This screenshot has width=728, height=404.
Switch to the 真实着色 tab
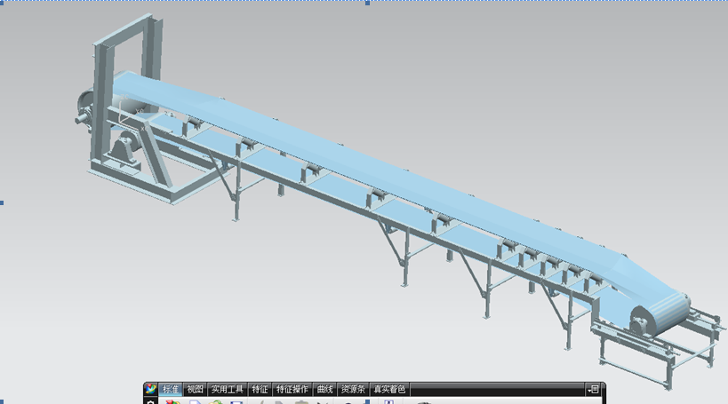tap(389, 389)
